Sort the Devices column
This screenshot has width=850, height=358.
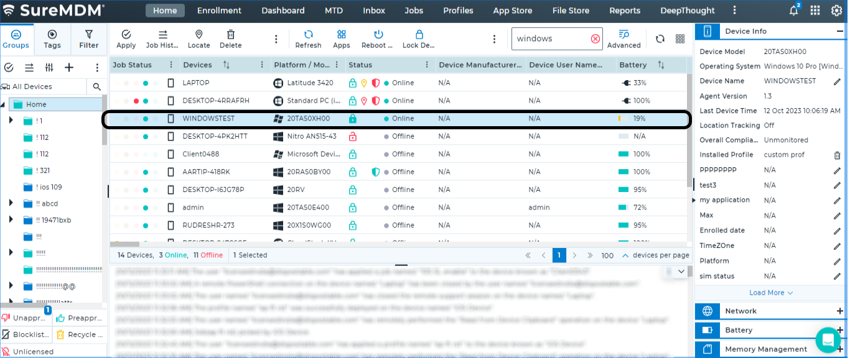coord(227,65)
